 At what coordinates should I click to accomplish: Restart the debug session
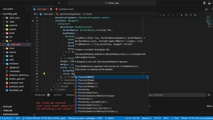(186, 15)
